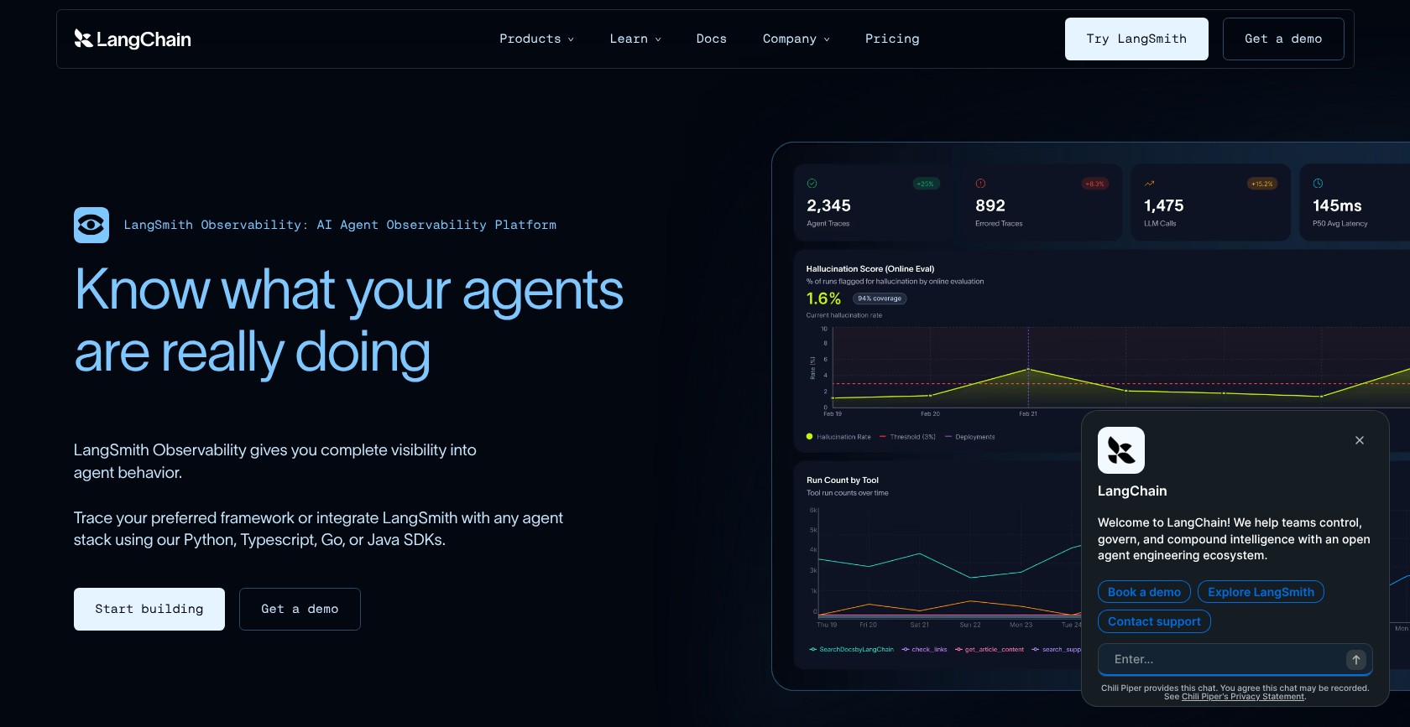Click the Hallucination Score (Online Eval) title
Screen dimensions: 1410x727
pos(870,269)
